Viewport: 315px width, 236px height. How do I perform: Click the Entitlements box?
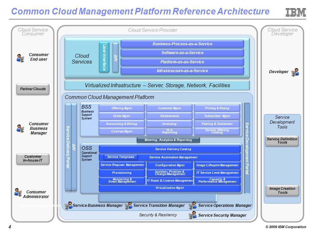169,116
